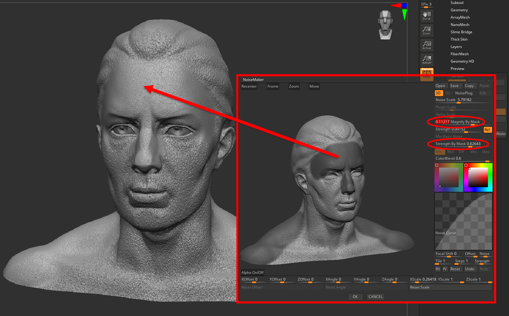Flip noise curve horizontally with fH
Image resolution: width=509 pixels, height=316 pixels.
(438, 269)
